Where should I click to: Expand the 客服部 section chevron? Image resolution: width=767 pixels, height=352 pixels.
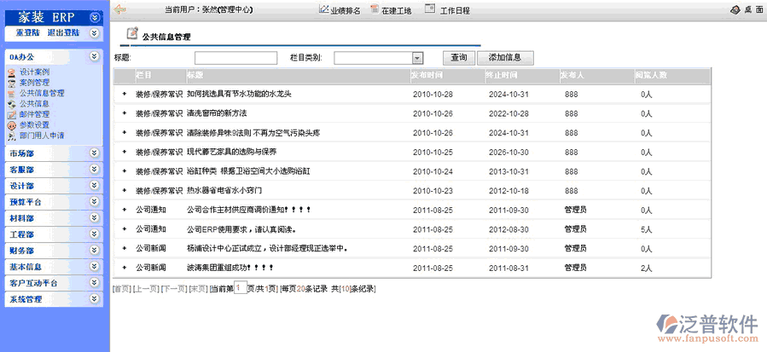95,170
